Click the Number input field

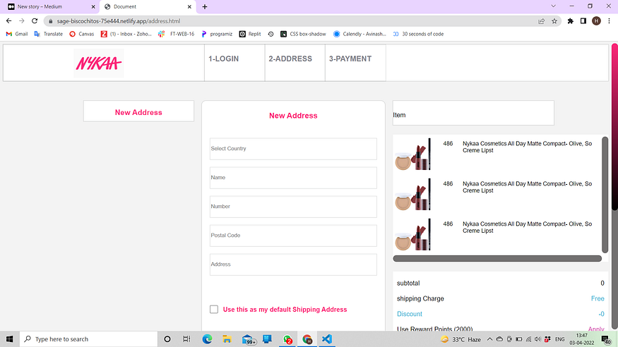click(293, 207)
